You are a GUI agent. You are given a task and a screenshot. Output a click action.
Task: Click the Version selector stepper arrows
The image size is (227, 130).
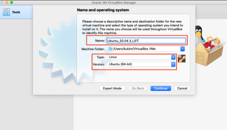pyautogui.click(x=173, y=64)
